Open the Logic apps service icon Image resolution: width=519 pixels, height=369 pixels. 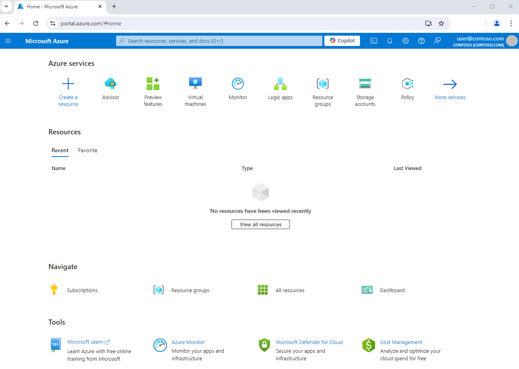pyautogui.click(x=280, y=84)
